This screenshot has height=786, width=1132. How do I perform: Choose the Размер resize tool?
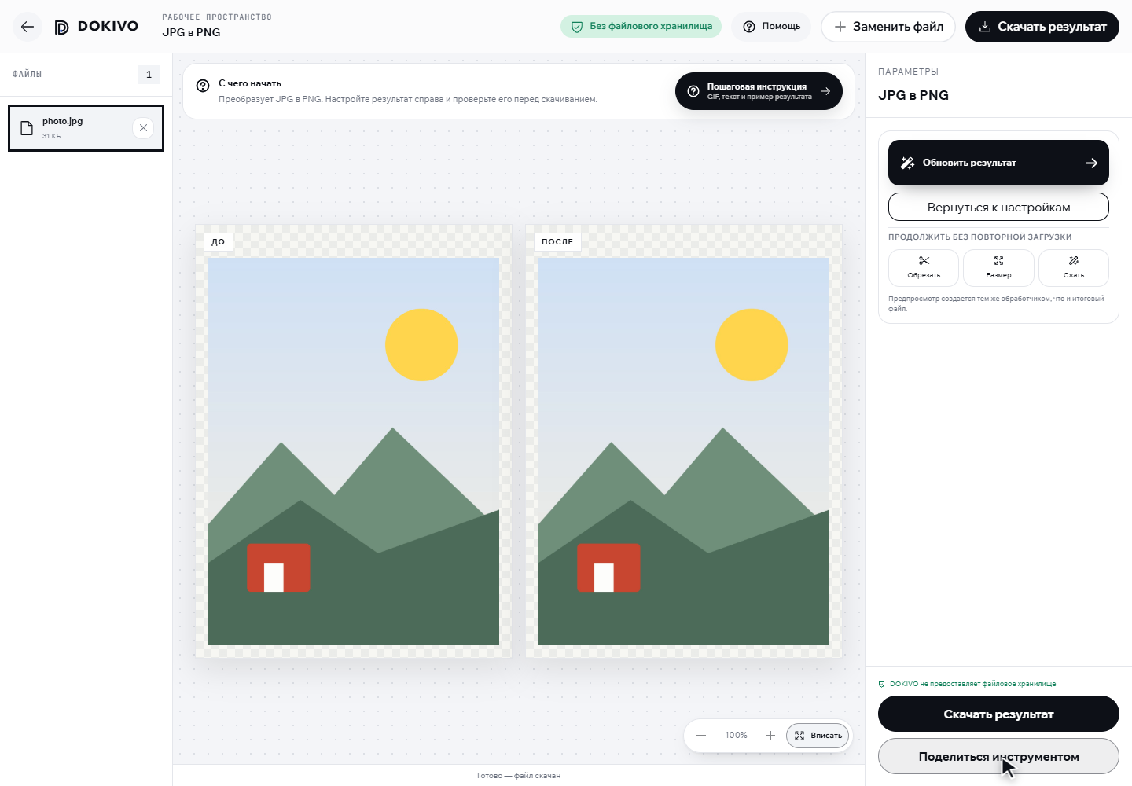pyautogui.click(x=998, y=267)
